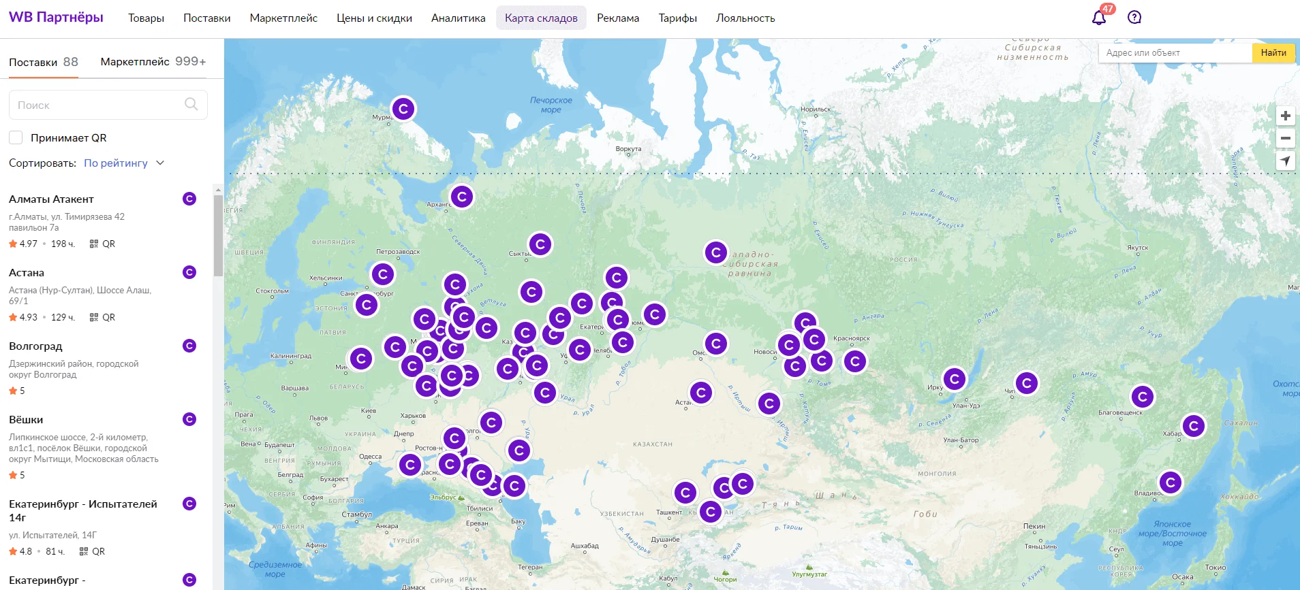Zoom in on the map

coord(1286,116)
